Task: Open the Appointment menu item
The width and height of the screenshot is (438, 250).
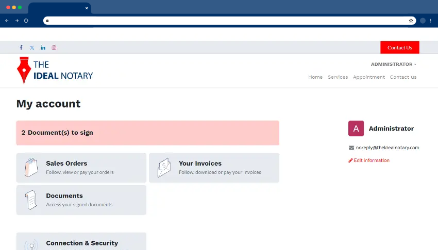Action: 369,77
